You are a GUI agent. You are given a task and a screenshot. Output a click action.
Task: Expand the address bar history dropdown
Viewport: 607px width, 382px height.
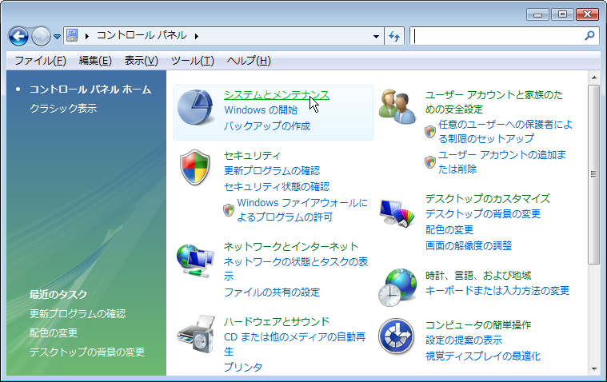coord(376,37)
